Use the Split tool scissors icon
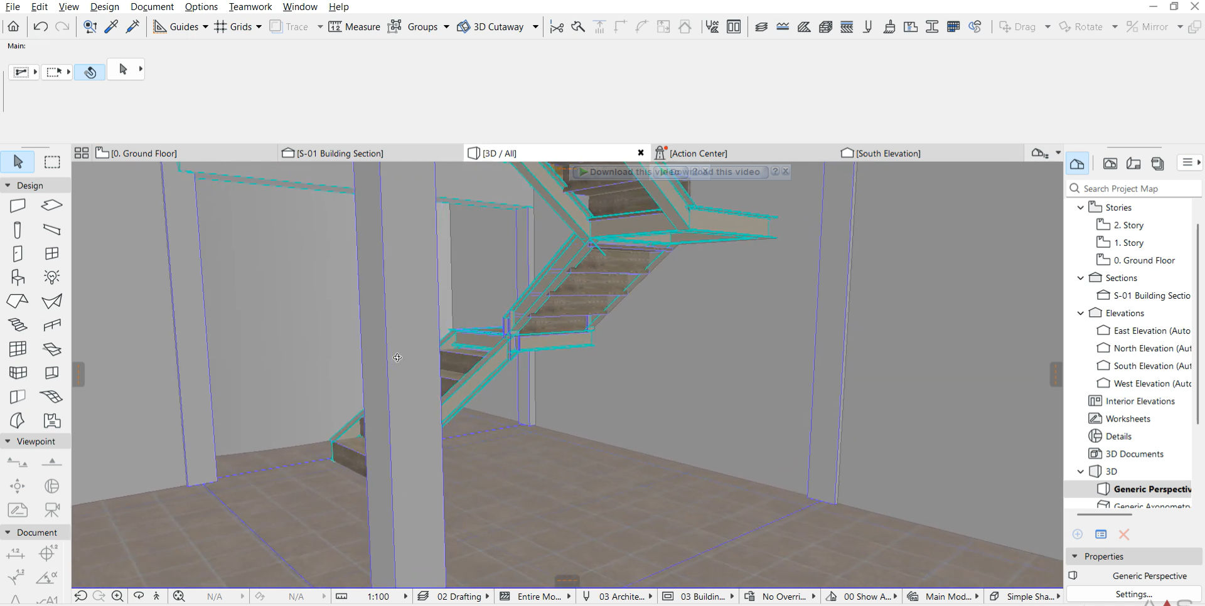 point(557,26)
